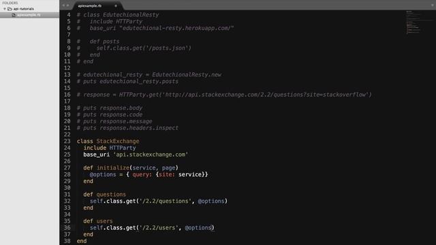Click line number 36 in the gutter
Viewport: 436px width, 245px height.
coord(67,228)
